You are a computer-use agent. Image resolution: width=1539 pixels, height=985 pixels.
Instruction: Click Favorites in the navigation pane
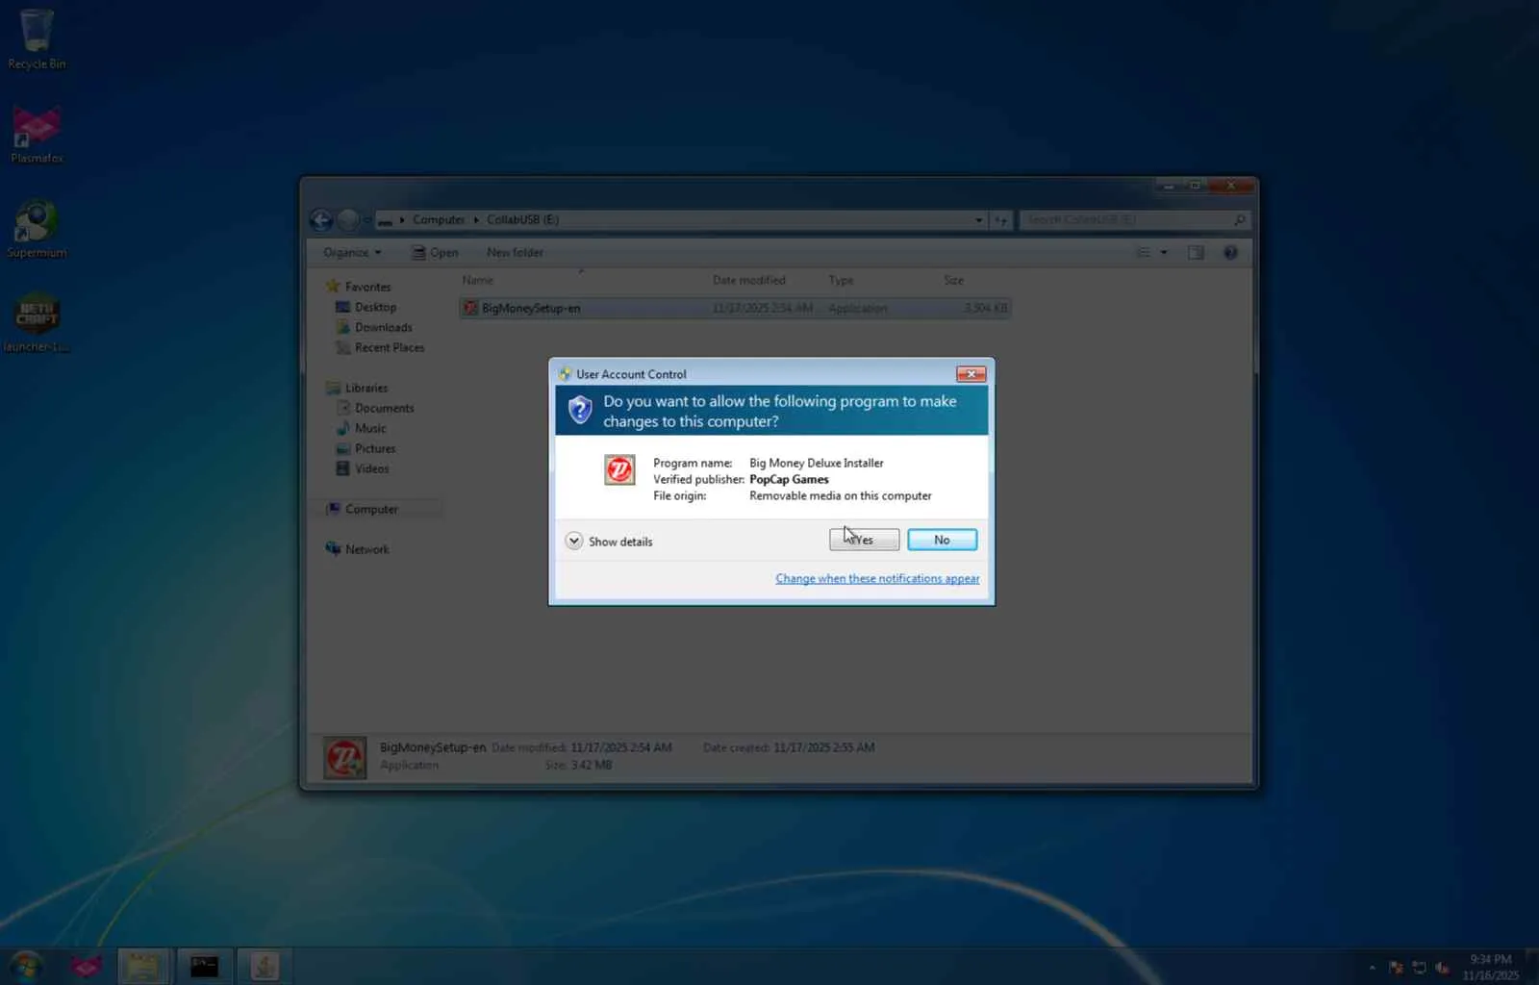pyautogui.click(x=358, y=287)
